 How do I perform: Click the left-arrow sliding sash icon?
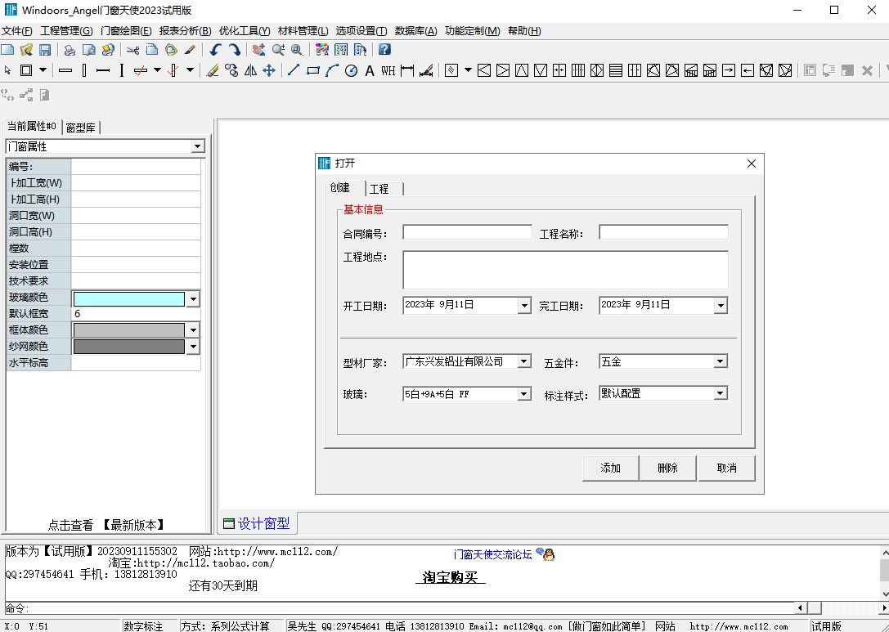click(x=748, y=70)
